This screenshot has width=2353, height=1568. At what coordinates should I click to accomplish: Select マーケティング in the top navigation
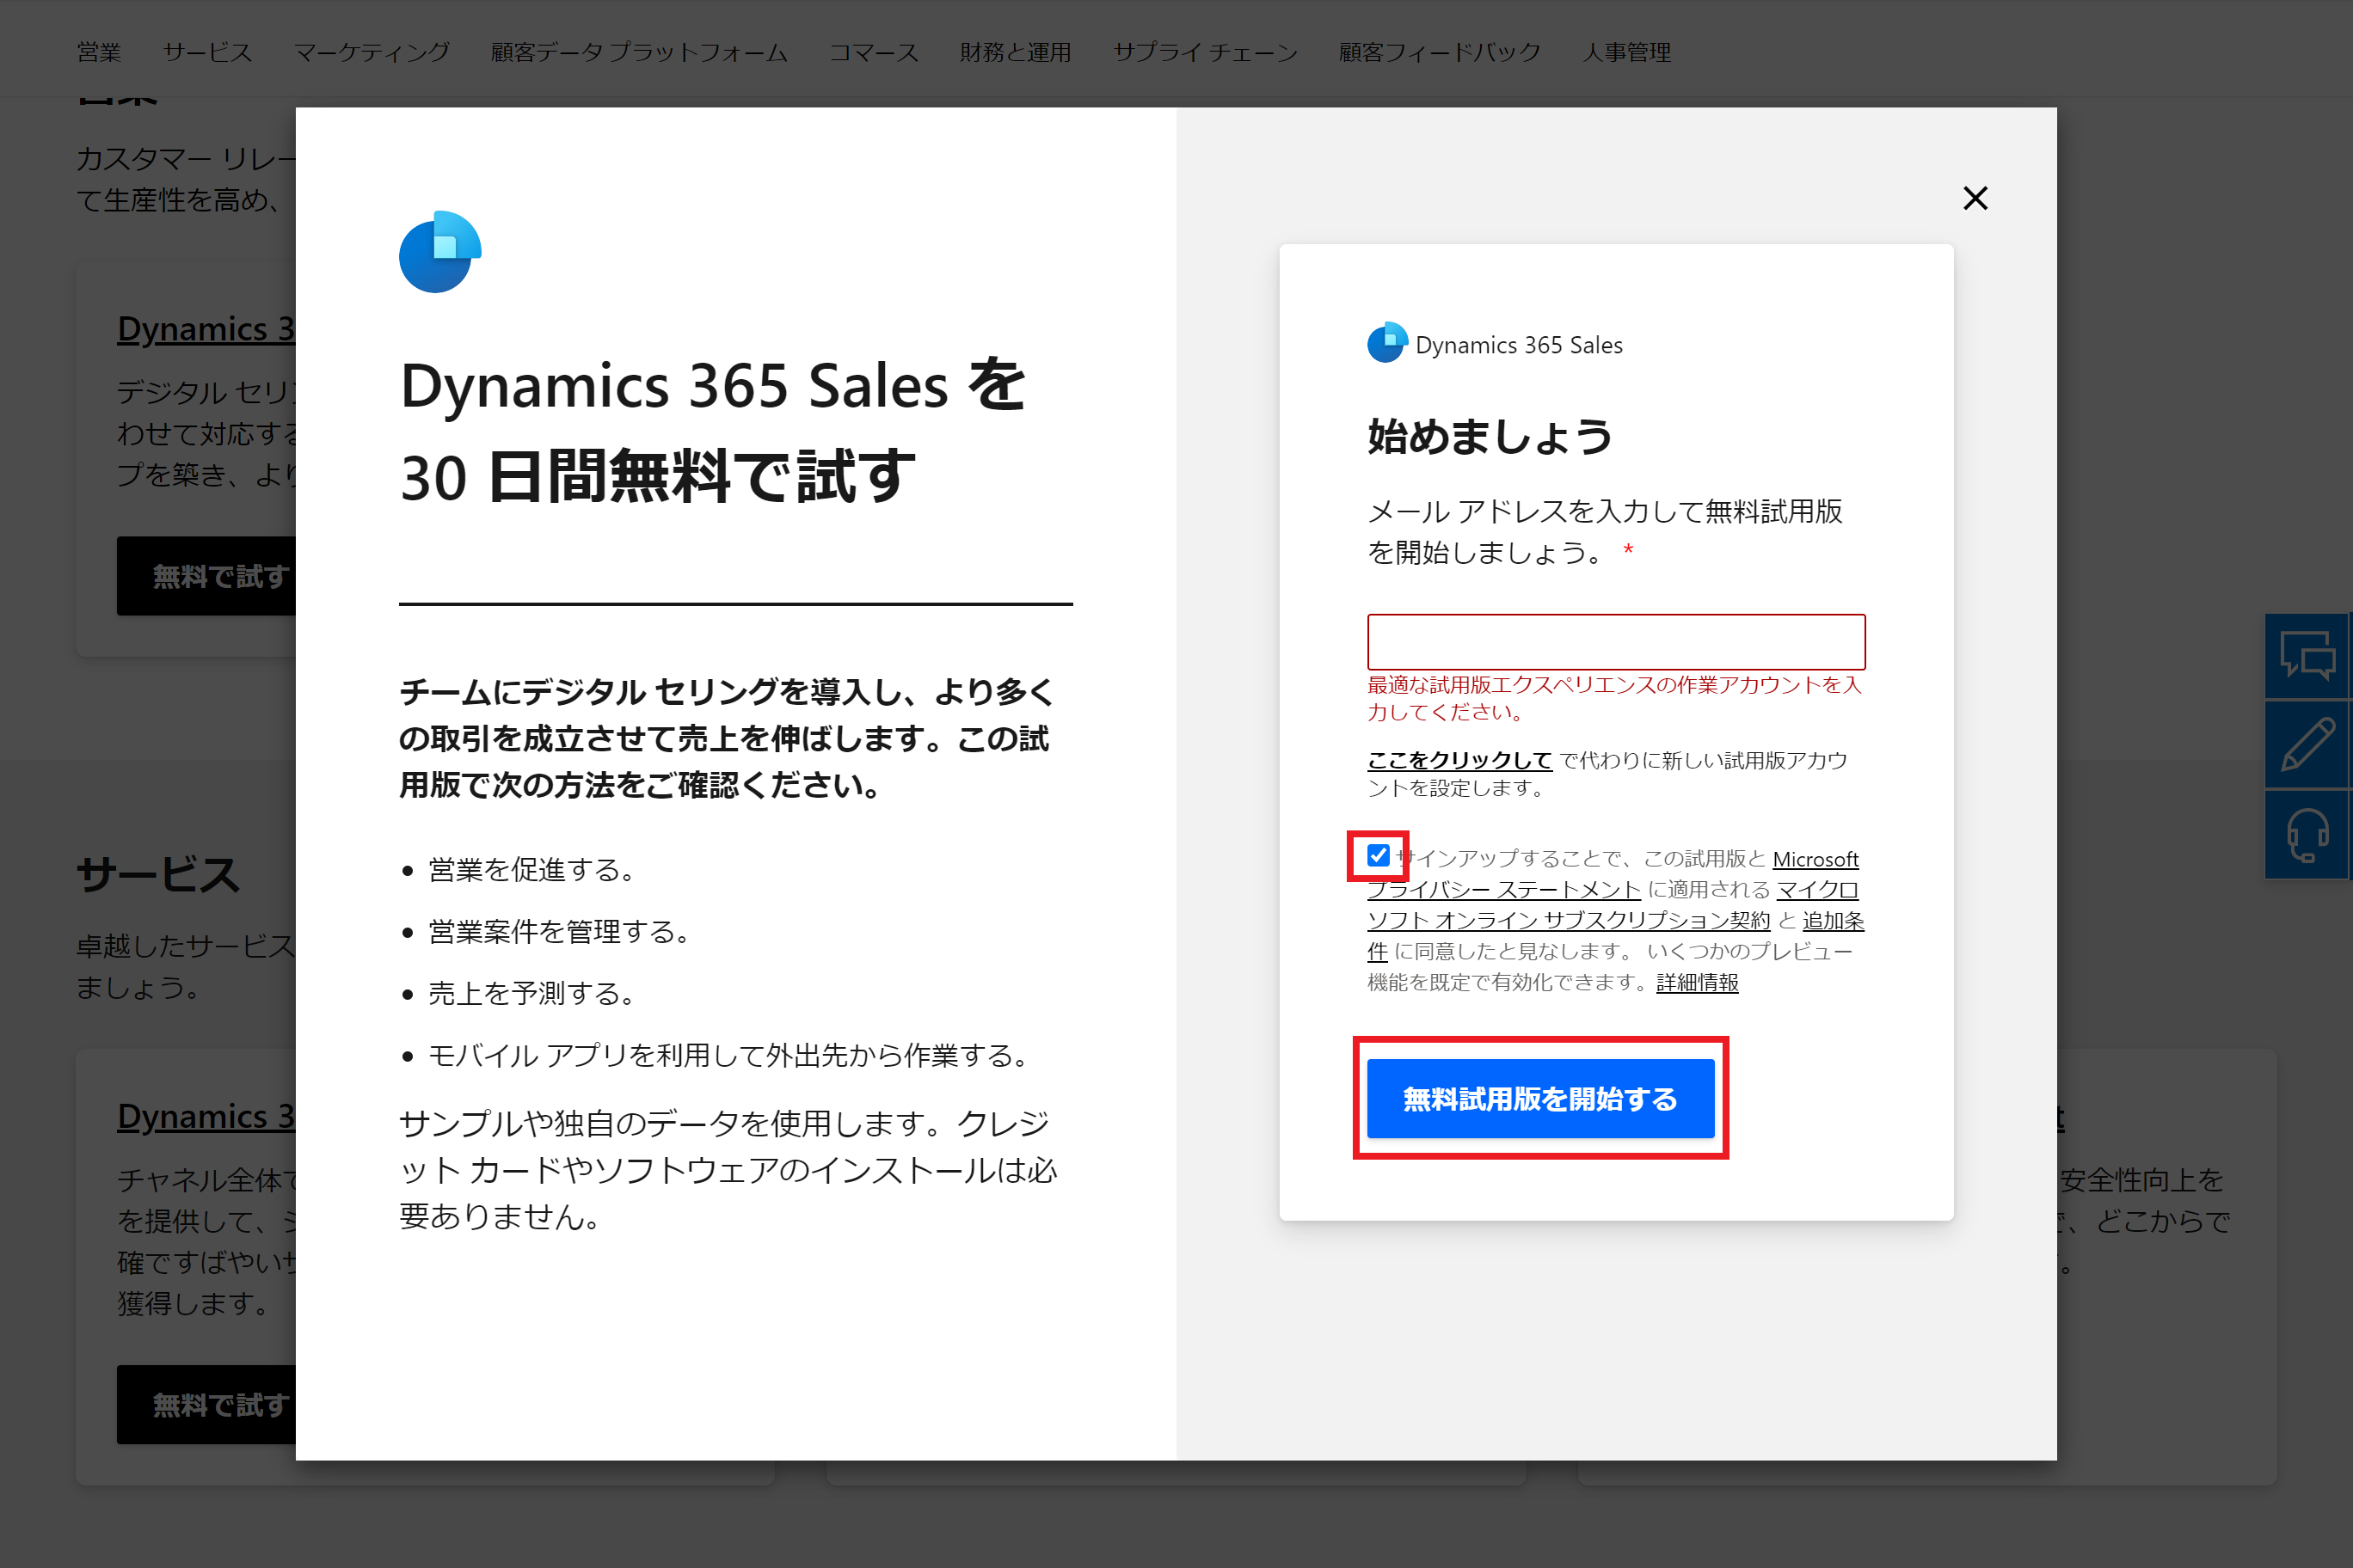372,52
